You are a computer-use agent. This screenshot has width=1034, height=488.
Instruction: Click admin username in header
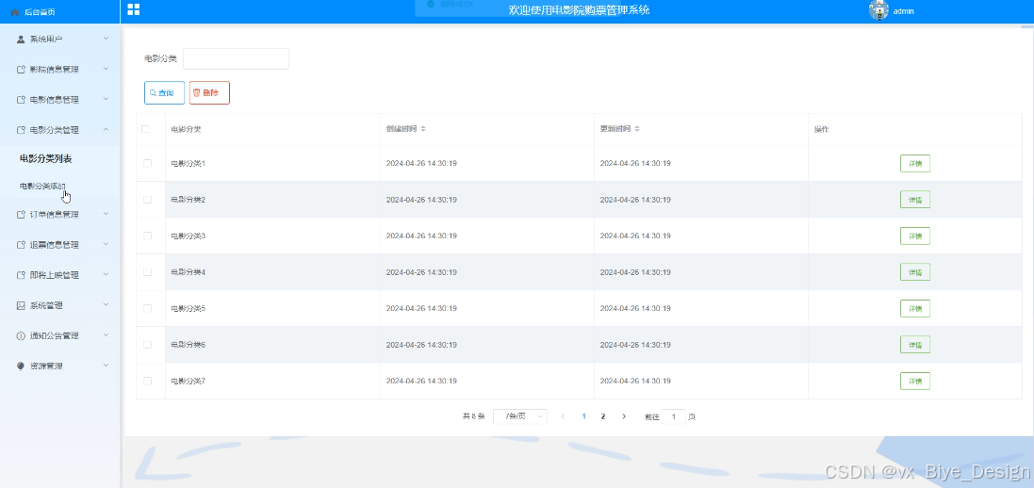point(903,11)
